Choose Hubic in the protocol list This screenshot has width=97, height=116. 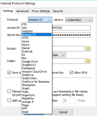coord(37,92)
